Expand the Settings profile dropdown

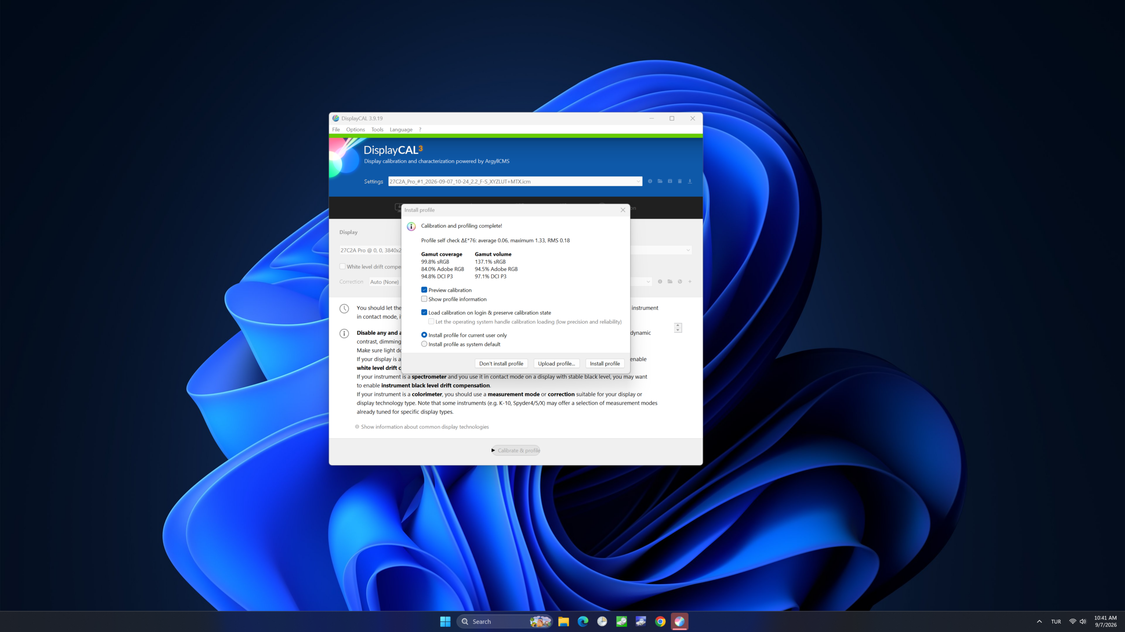[x=638, y=182]
